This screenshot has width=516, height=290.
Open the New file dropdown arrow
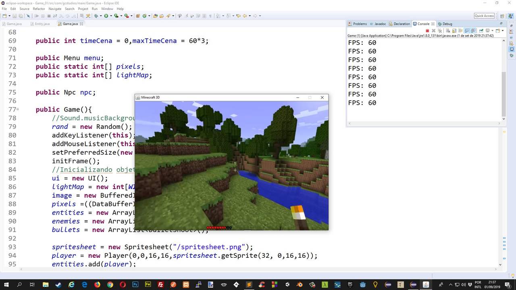click(x=9, y=16)
